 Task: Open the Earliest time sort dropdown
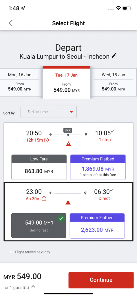coord(49,112)
